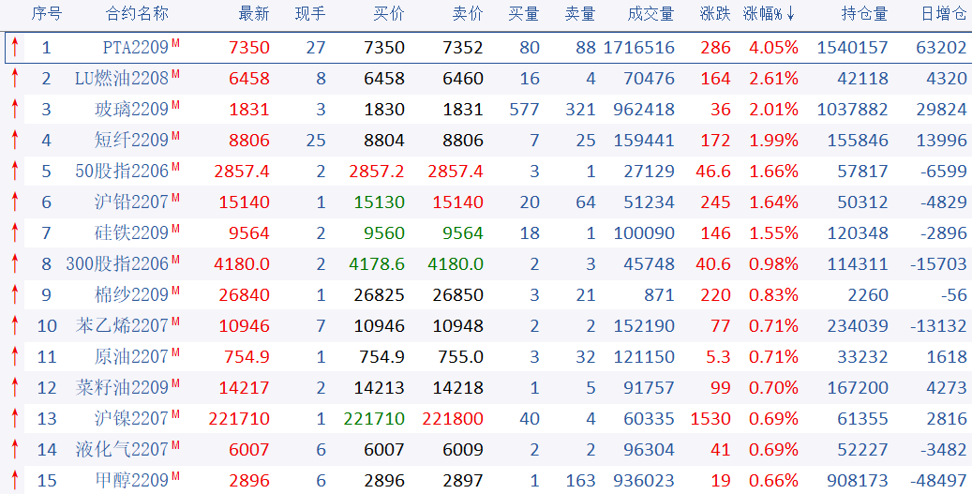Click the red up arrow for 300股指2206

pos(15,264)
